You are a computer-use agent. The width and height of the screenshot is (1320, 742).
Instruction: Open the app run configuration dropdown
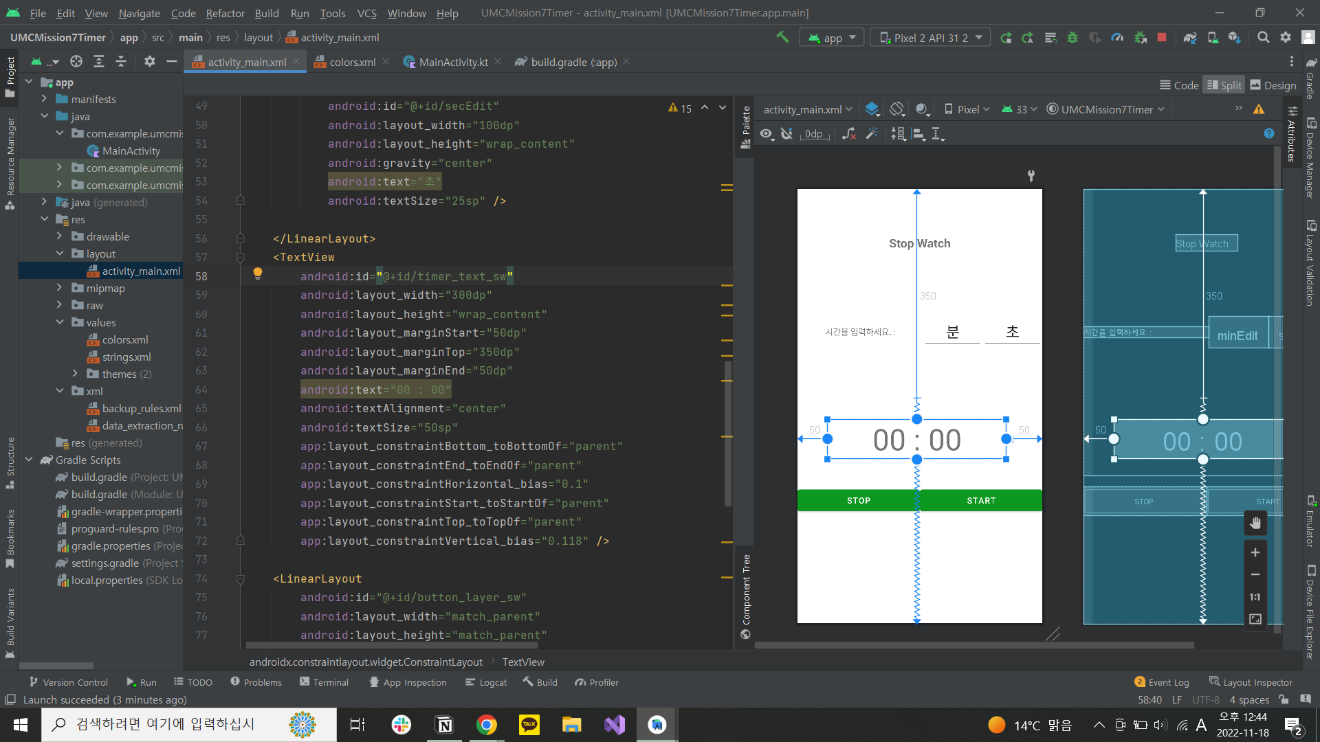[x=832, y=38]
